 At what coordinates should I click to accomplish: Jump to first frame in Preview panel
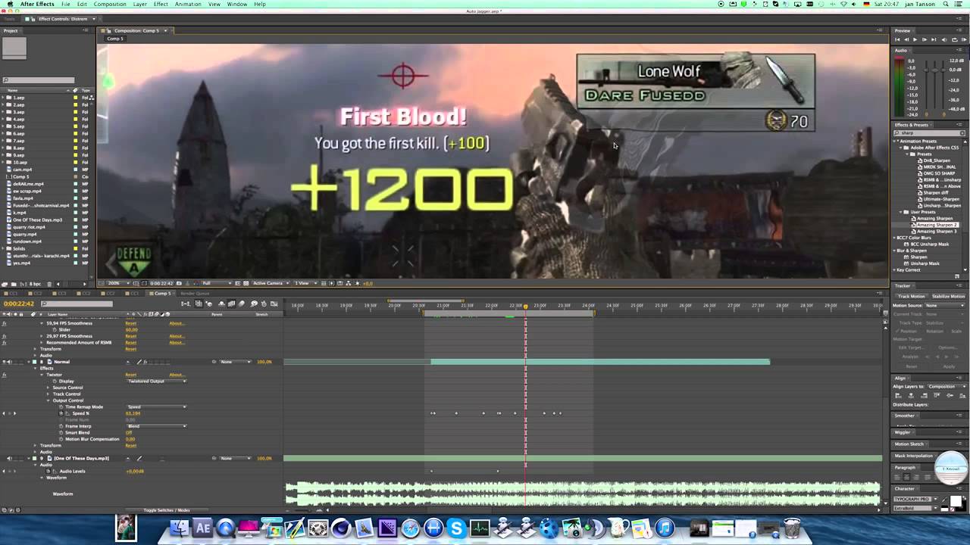[898, 39]
